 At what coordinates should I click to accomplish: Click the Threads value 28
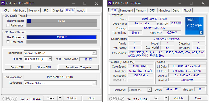coord(200,89)
